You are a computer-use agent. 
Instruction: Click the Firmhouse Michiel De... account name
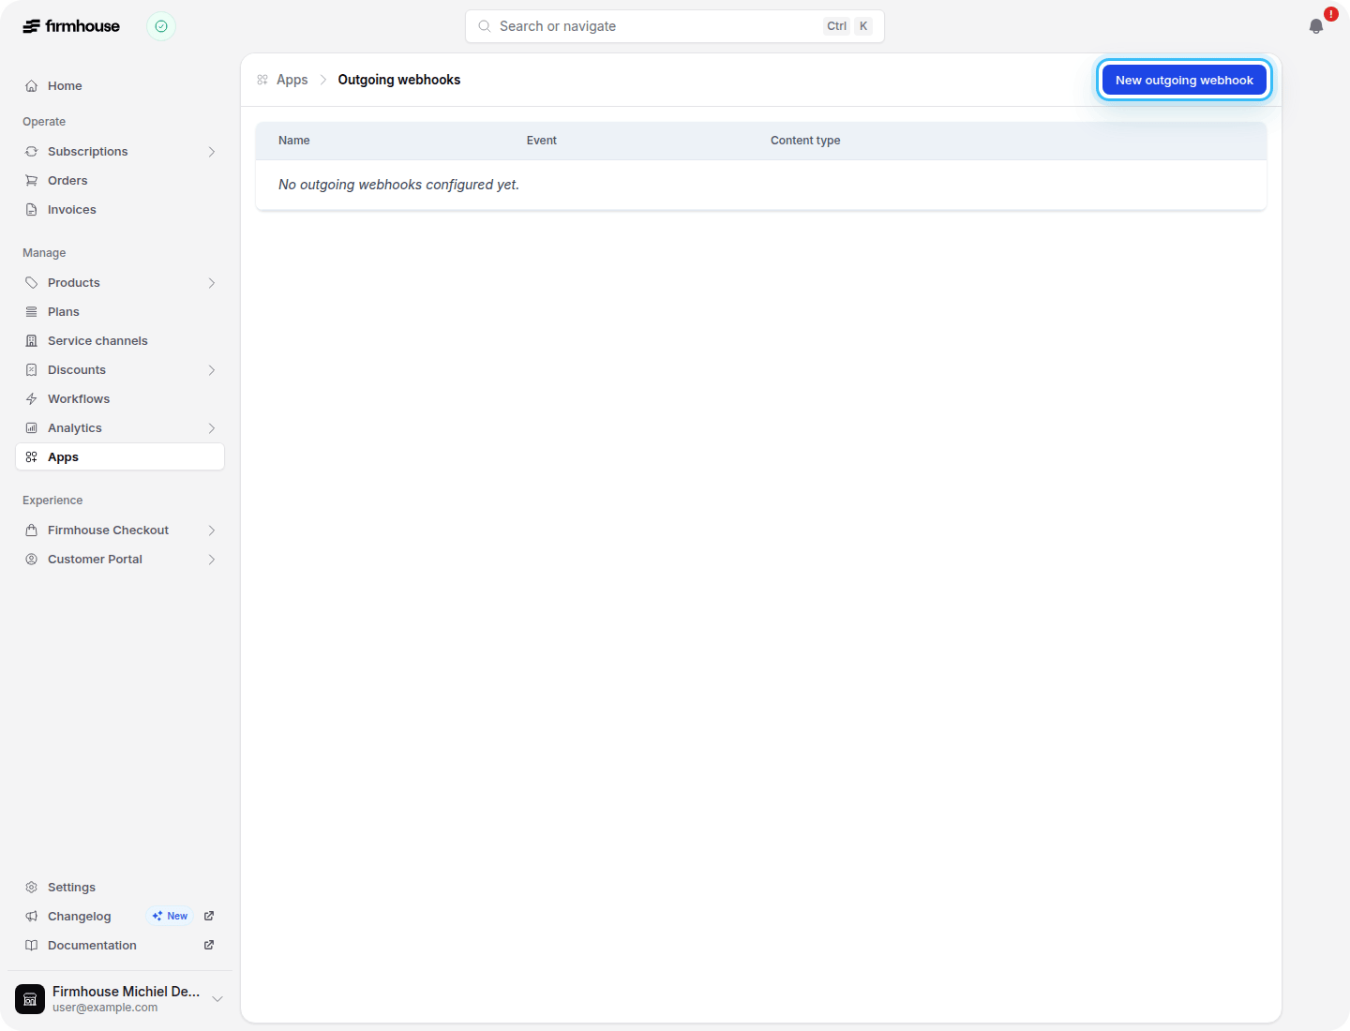126,991
